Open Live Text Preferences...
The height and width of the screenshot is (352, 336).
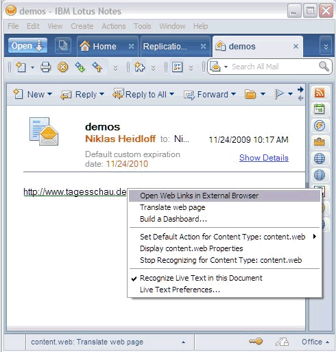tap(225, 290)
